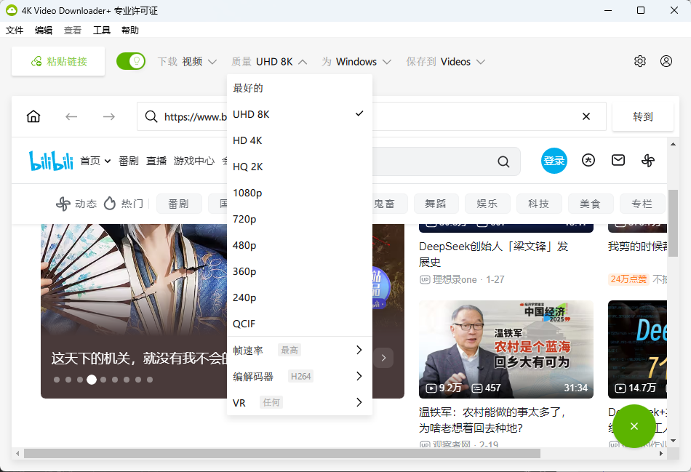Click the green floating close button
This screenshot has width=691, height=472.
coord(634,426)
